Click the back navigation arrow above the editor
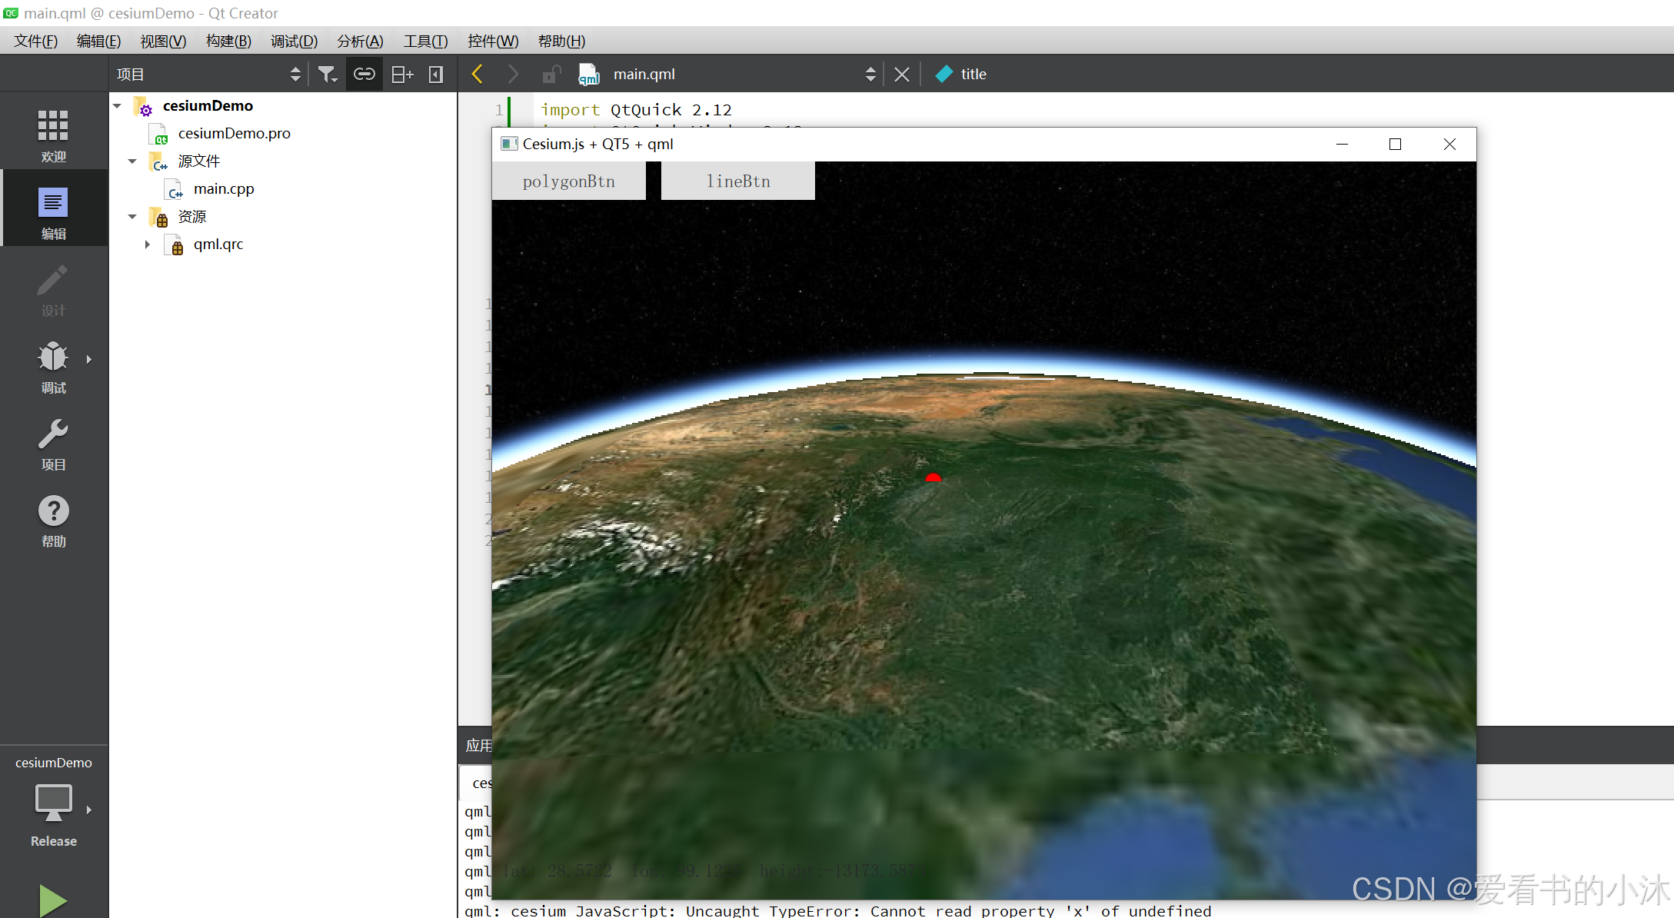This screenshot has width=1674, height=918. 477,73
